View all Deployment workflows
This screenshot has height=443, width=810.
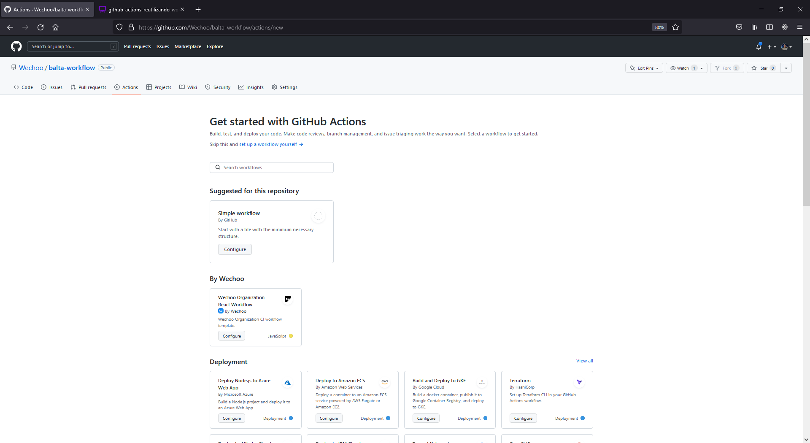click(585, 361)
